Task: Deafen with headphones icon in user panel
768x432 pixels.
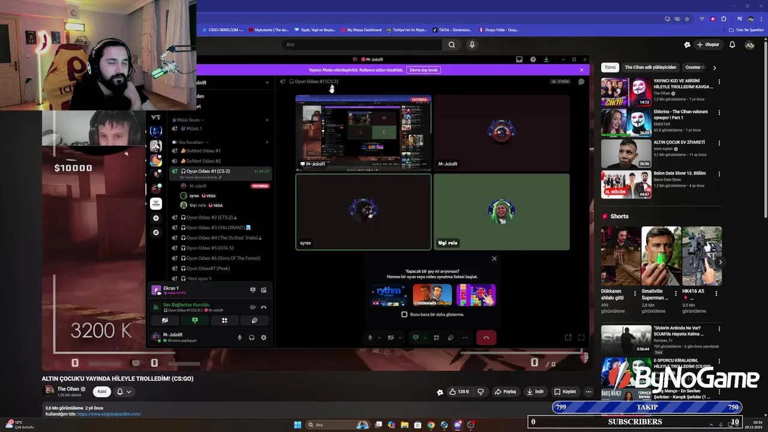Action: pos(251,338)
